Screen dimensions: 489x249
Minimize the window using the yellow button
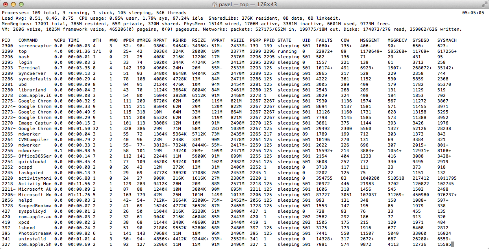point(13,4)
